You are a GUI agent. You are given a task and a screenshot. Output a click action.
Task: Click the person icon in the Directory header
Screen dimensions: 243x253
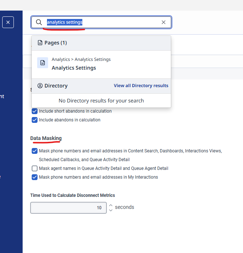click(x=40, y=86)
